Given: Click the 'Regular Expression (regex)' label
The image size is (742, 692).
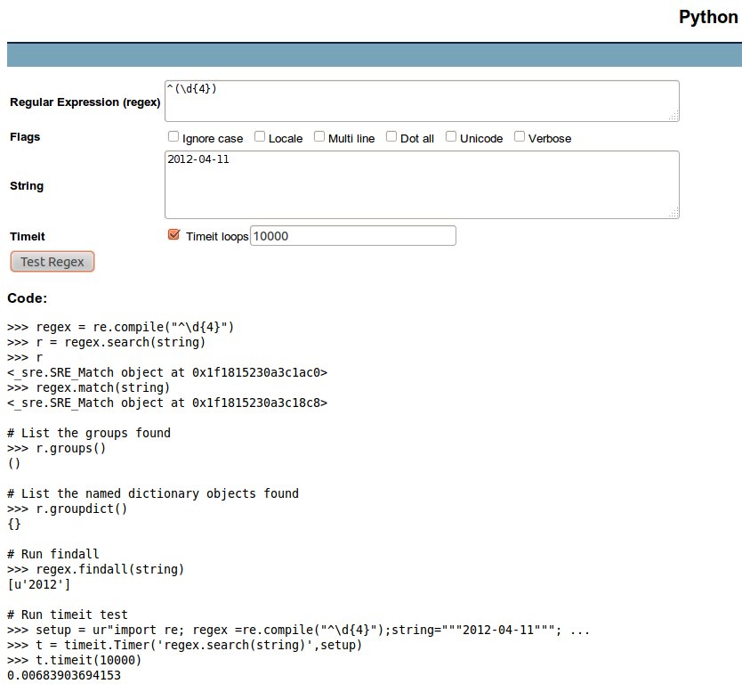Looking at the screenshot, I should pyautogui.click(x=85, y=102).
